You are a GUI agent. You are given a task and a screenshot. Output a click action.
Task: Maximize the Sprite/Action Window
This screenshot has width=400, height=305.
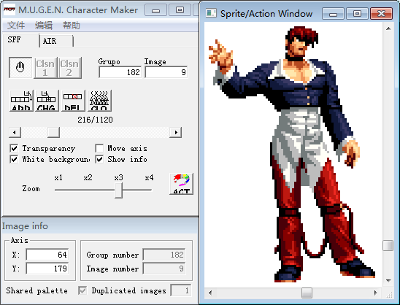tap(357, 14)
